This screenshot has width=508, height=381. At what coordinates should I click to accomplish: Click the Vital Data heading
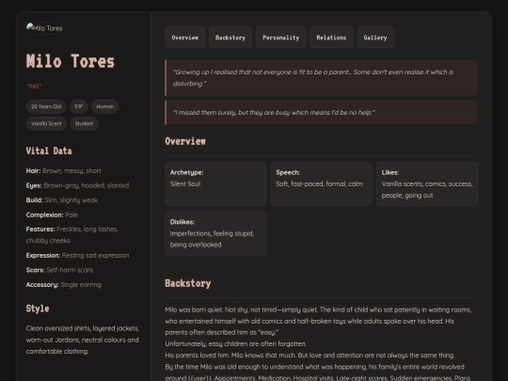coord(49,151)
